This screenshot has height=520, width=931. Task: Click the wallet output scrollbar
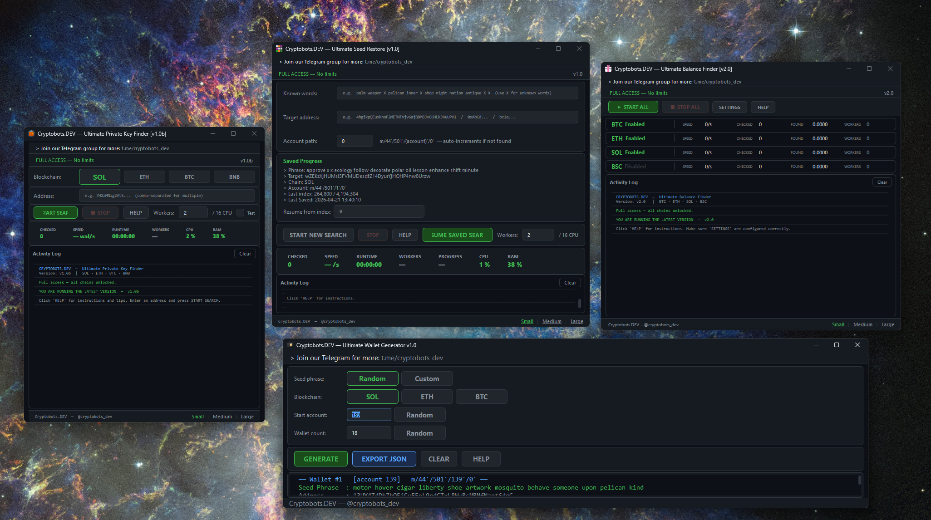[859, 481]
